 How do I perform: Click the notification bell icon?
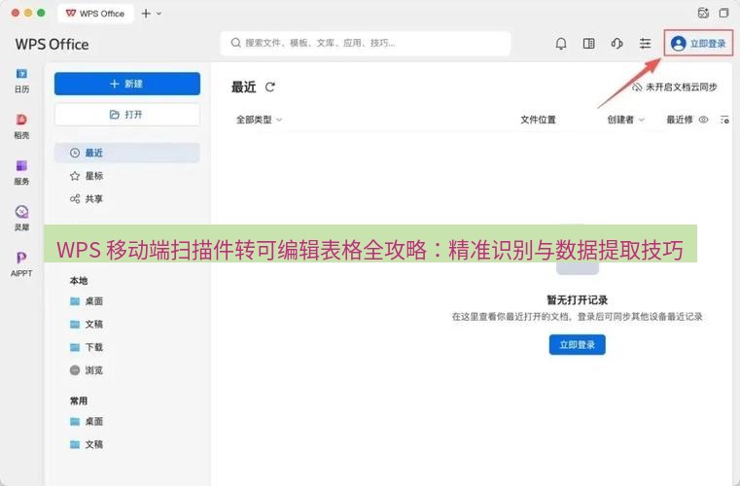click(561, 44)
